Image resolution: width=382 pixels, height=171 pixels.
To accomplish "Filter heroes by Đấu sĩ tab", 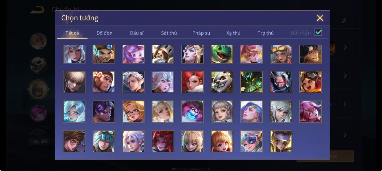I will tap(137, 33).
